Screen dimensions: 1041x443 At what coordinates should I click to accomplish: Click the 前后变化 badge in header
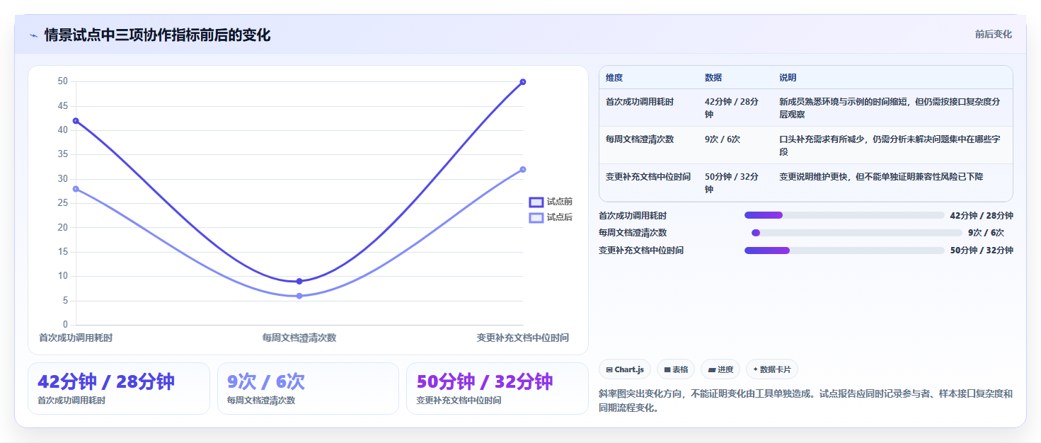tap(993, 34)
